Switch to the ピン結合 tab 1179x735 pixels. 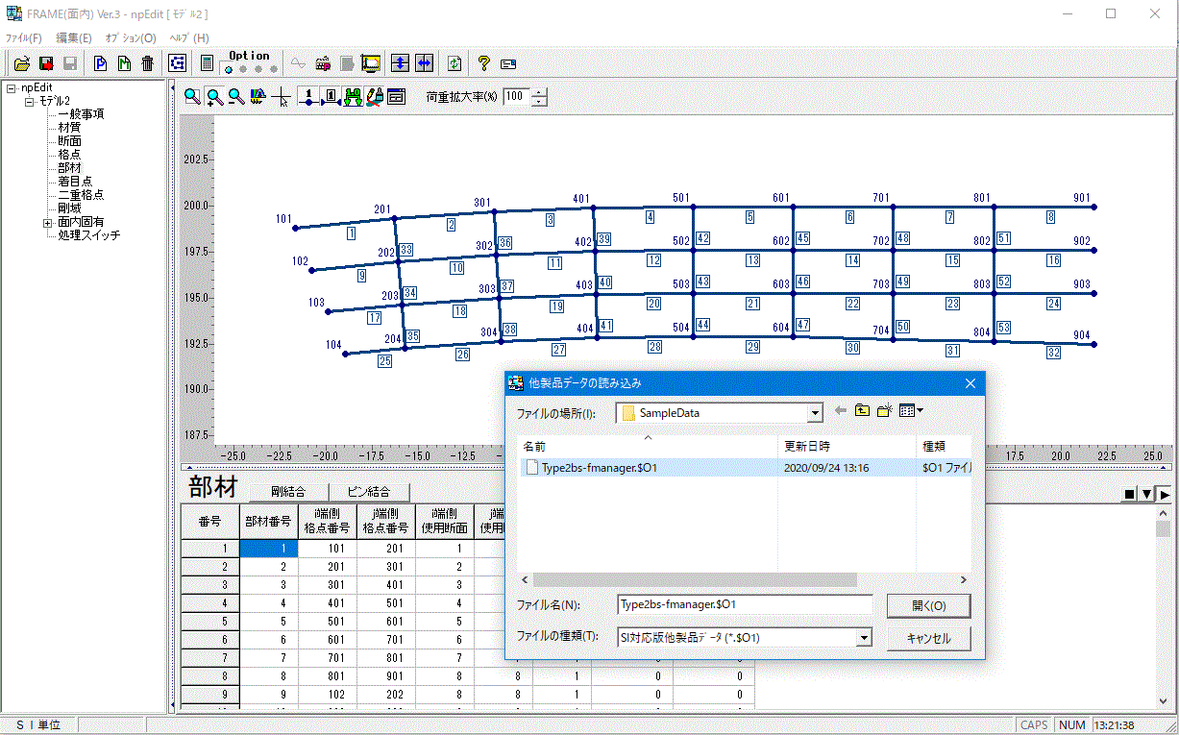tap(368, 491)
